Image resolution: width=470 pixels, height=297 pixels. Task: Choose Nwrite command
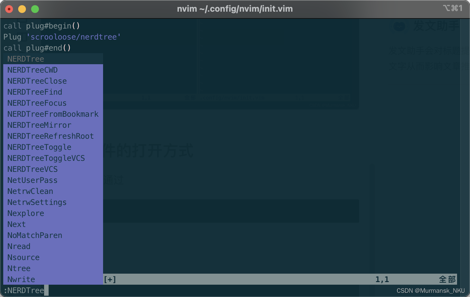point(53,279)
